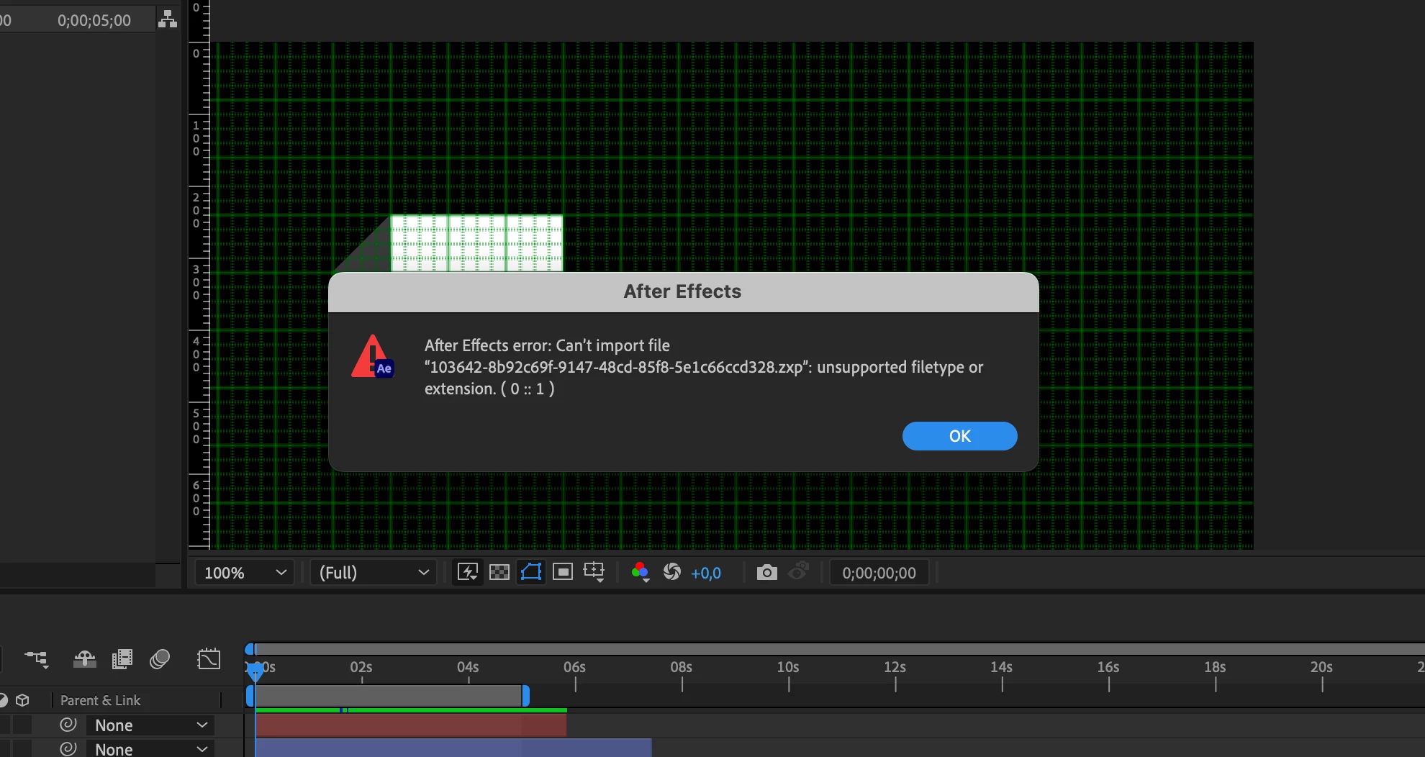Click the 08s mark on the time ruler
Viewport: 1425px width, 757px height.
(681, 667)
